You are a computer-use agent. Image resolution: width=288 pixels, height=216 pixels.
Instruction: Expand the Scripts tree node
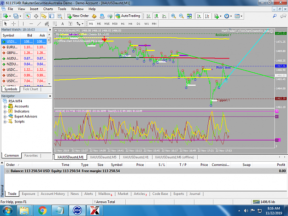(x=5, y=122)
